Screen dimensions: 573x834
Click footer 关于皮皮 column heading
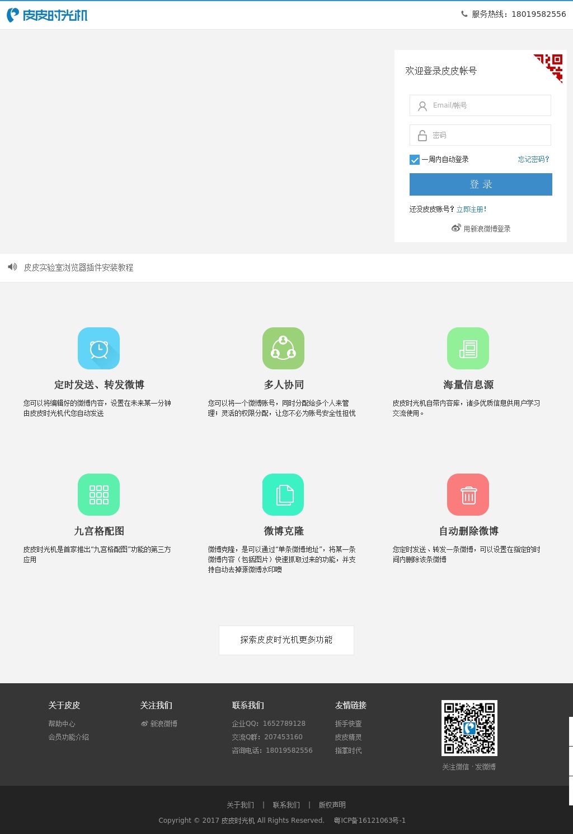64,705
